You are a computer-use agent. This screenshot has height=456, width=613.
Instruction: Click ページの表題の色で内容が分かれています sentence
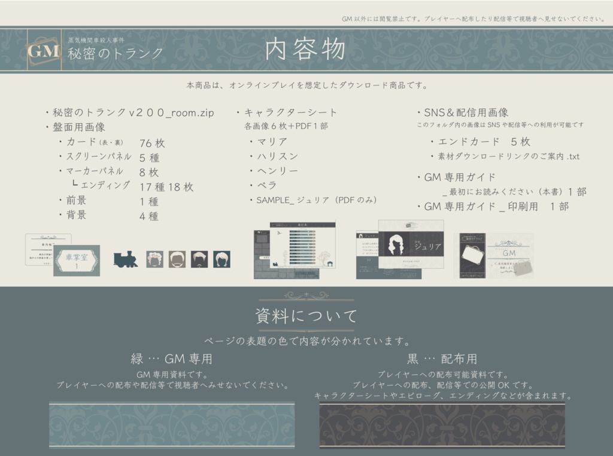(x=307, y=341)
